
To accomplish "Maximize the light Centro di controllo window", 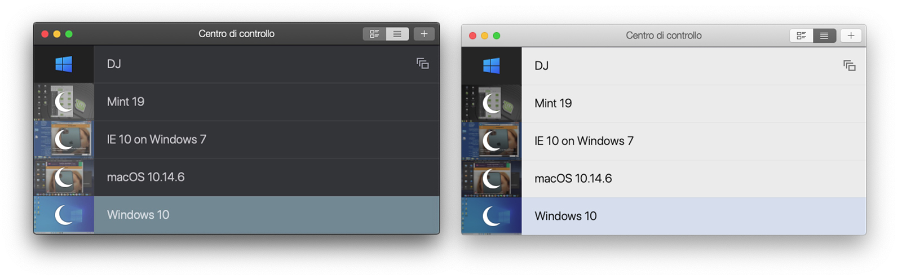I will [496, 36].
